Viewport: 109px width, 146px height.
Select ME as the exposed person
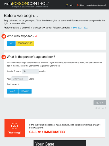tap(11, 43)
